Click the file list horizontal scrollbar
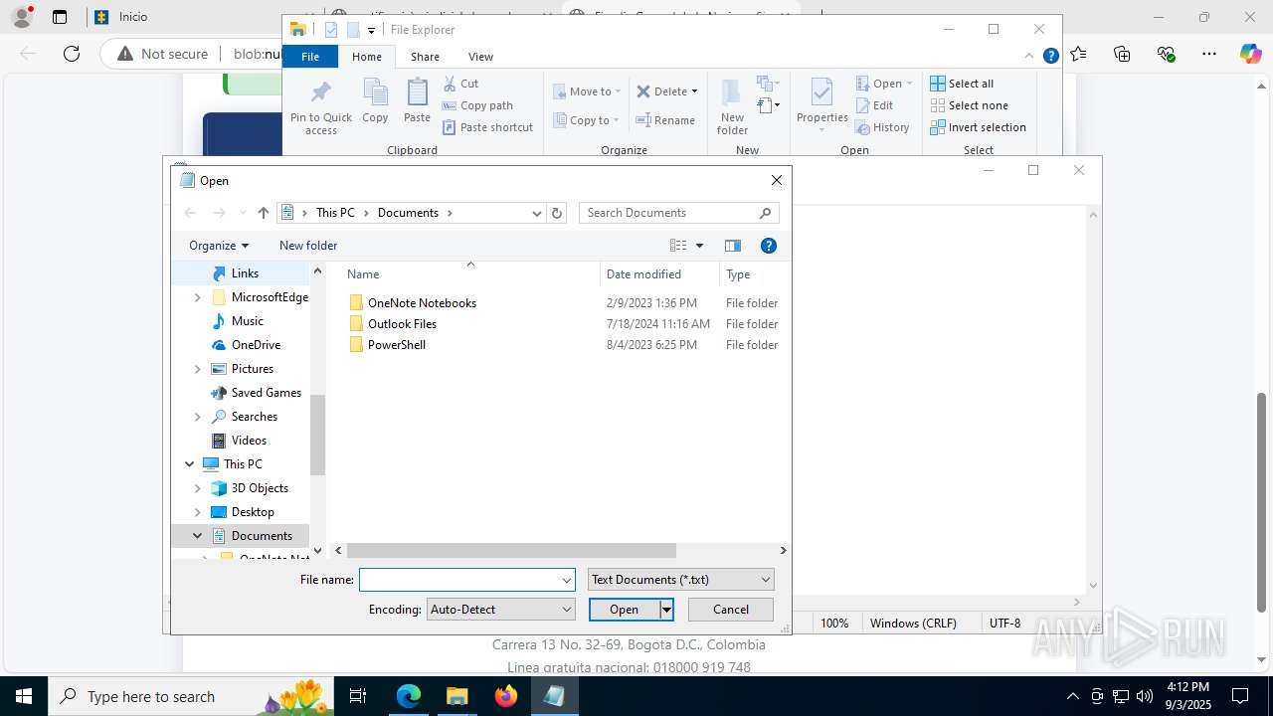The width and height of the screenshot is (1273, 716). click(511, 550)
